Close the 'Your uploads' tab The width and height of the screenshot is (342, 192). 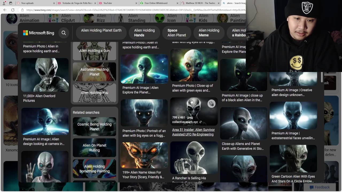pos(54,3)
